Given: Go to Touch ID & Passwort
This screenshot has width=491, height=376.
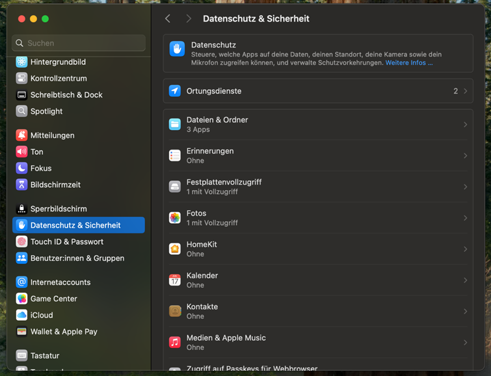Looking at the screenshot, I should [x=67, y=241].
